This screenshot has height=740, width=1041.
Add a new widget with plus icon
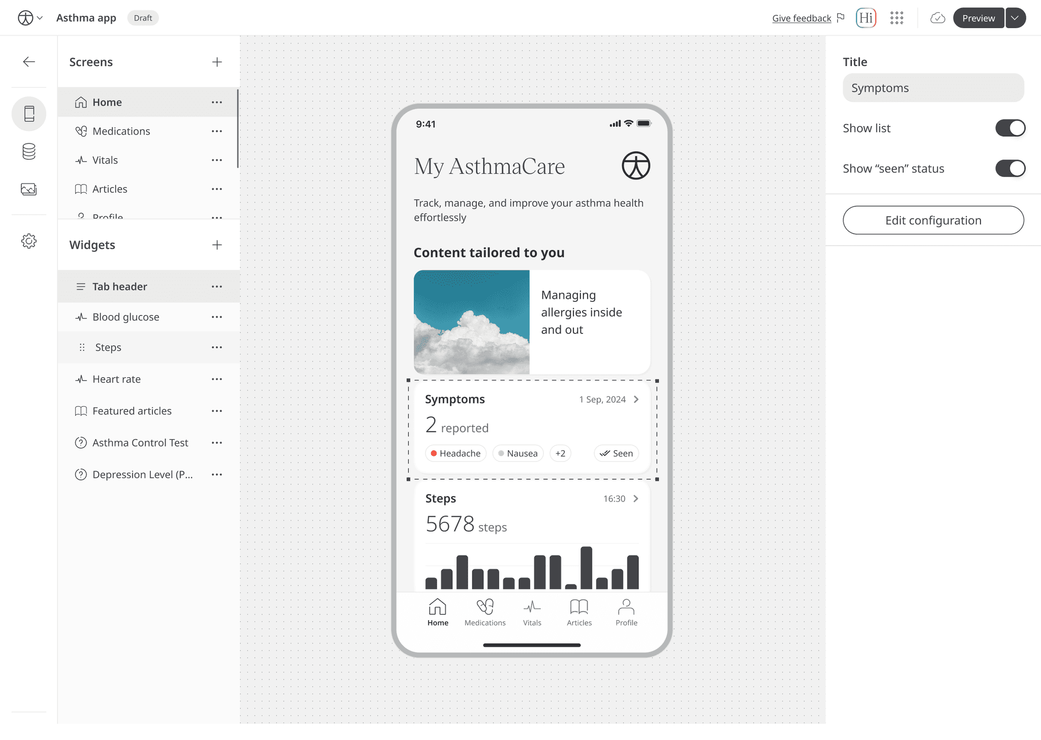tap(217, 245)
